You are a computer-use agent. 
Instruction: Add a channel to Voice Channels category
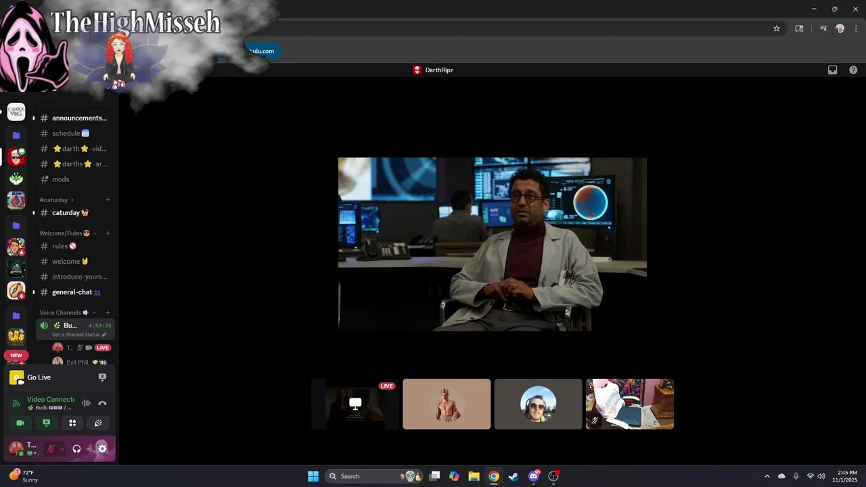(x=108, y=312)
